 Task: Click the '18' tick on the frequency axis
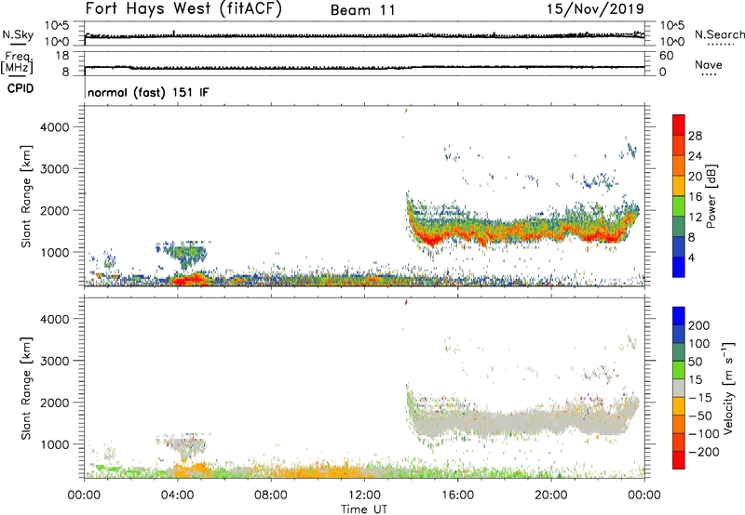[x=62, y=56]
